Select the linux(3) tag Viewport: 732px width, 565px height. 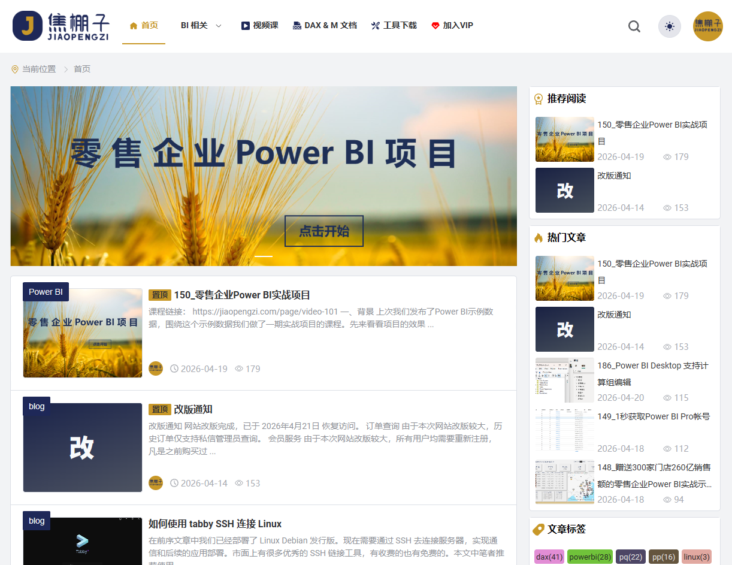tap(697, 557)
